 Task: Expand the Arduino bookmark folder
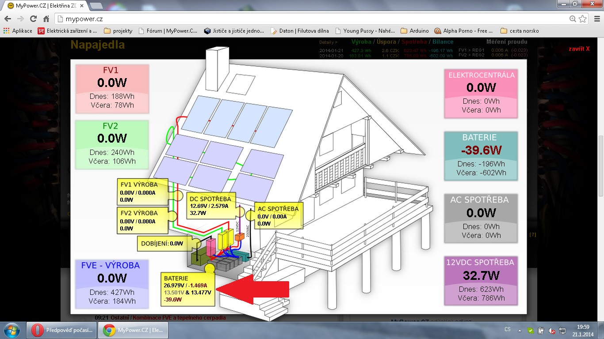click(x=414, y=31)
